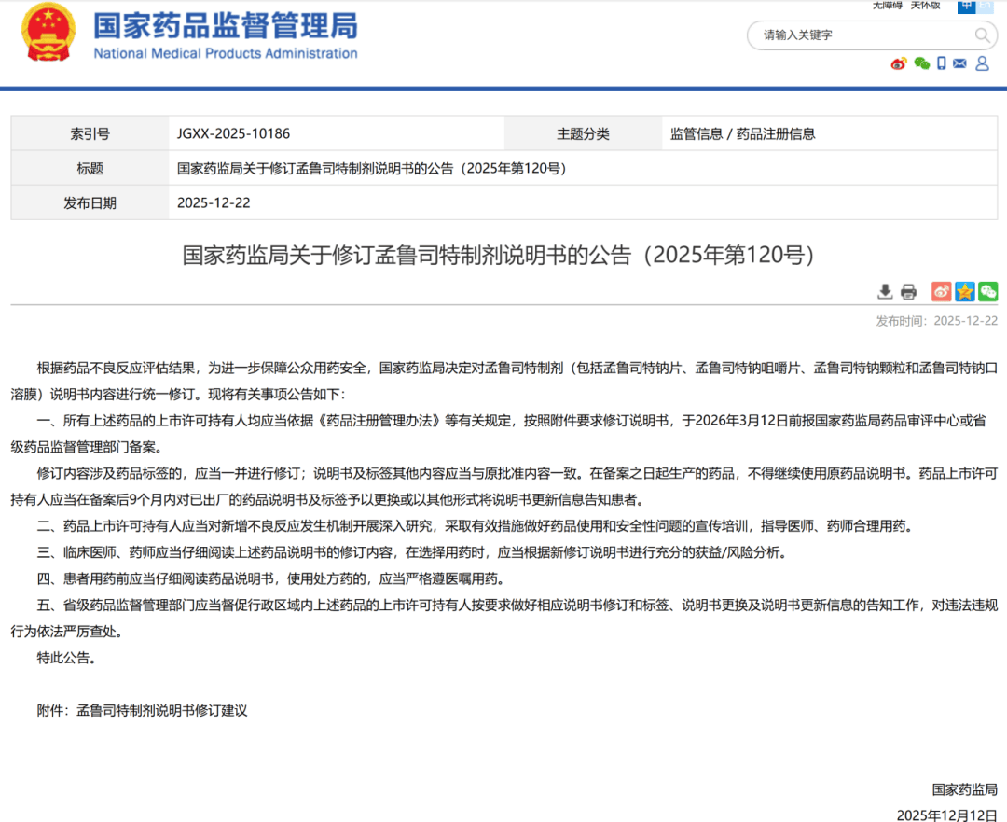Open the 监管信息 / 药品注册信息 classification link
The image size is (1007, 822).
pos(744,133)
